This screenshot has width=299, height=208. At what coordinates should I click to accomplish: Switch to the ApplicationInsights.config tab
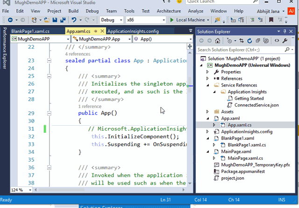[133, 31]
